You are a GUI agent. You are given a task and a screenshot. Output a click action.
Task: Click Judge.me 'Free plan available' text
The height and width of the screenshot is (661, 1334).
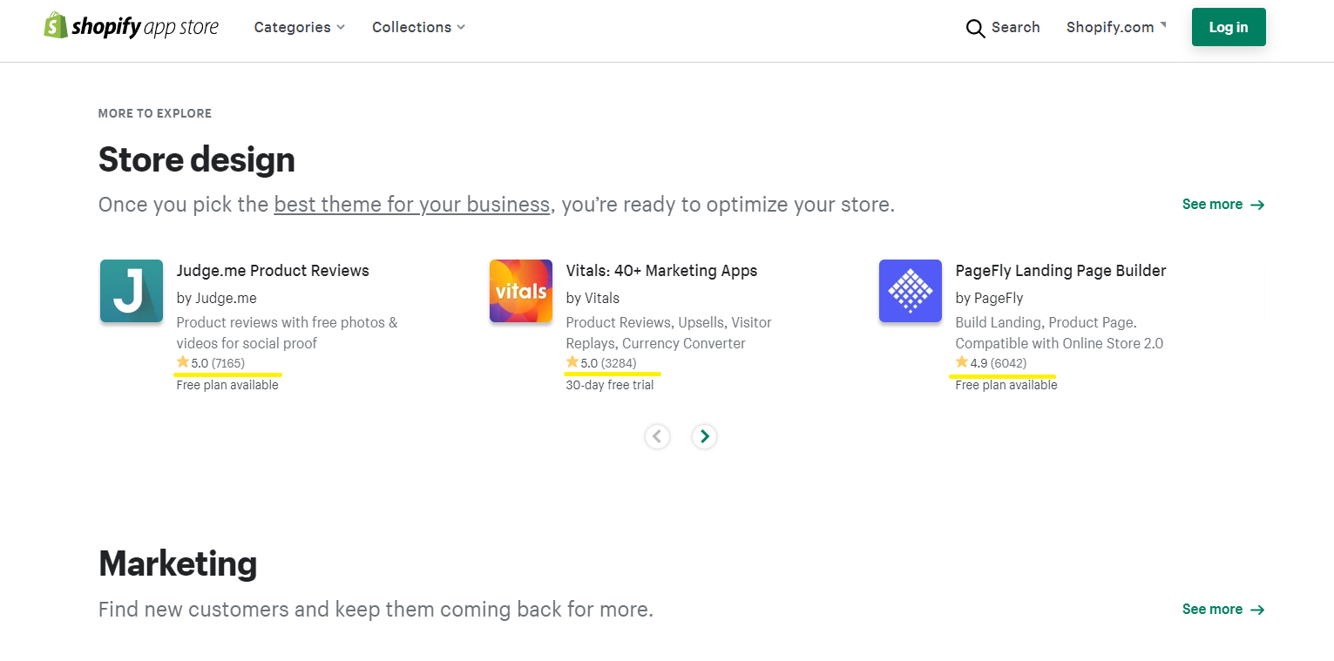point(227,385)
